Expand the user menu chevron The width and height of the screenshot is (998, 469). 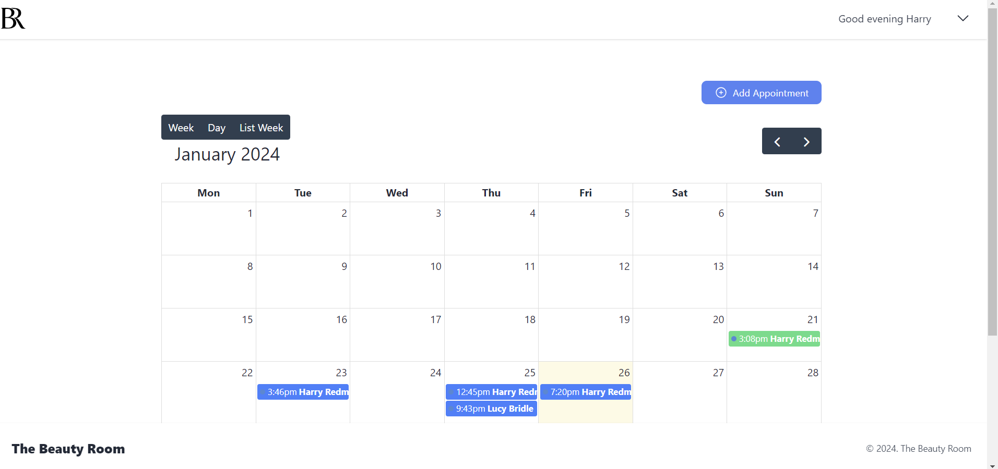963,19
